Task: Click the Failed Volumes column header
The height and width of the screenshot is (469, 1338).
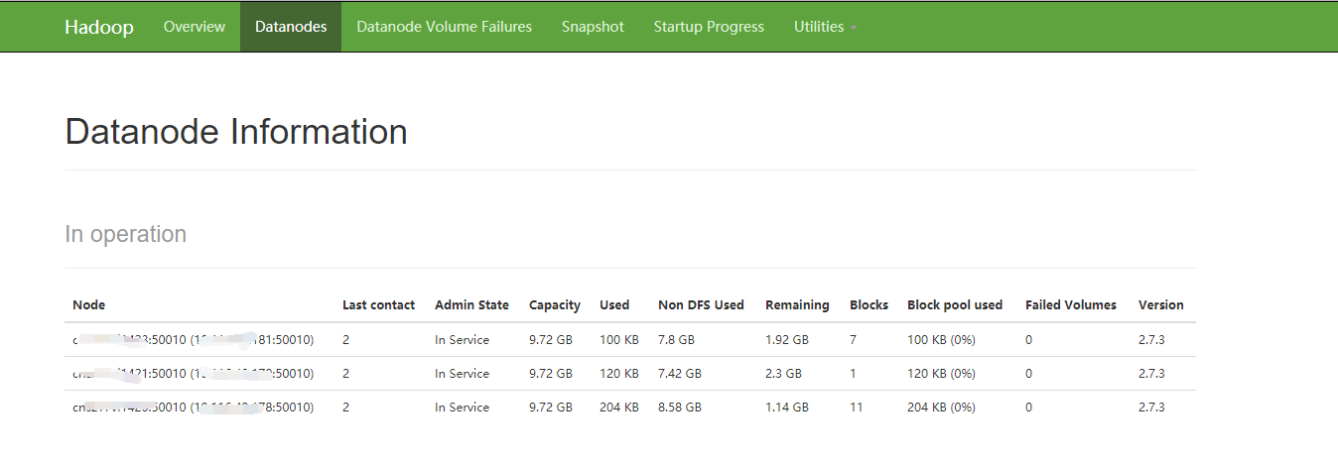Action: tap(1071, 305)
